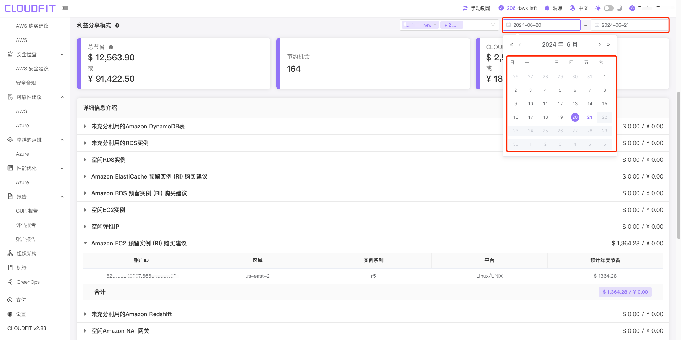The image size is (681, 340).
Task: Go to next month in calendar
Action: coord(600,45)
